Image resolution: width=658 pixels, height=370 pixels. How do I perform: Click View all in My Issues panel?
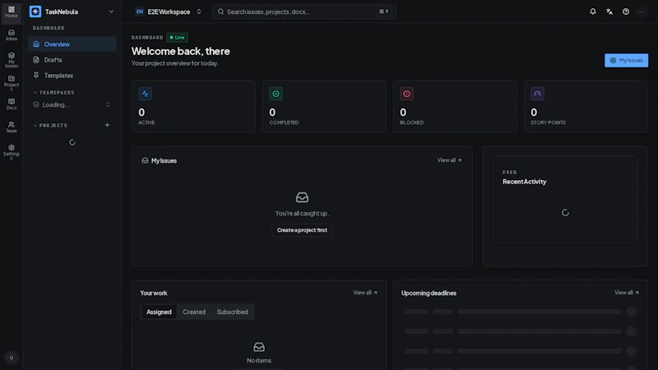(449, 160)
